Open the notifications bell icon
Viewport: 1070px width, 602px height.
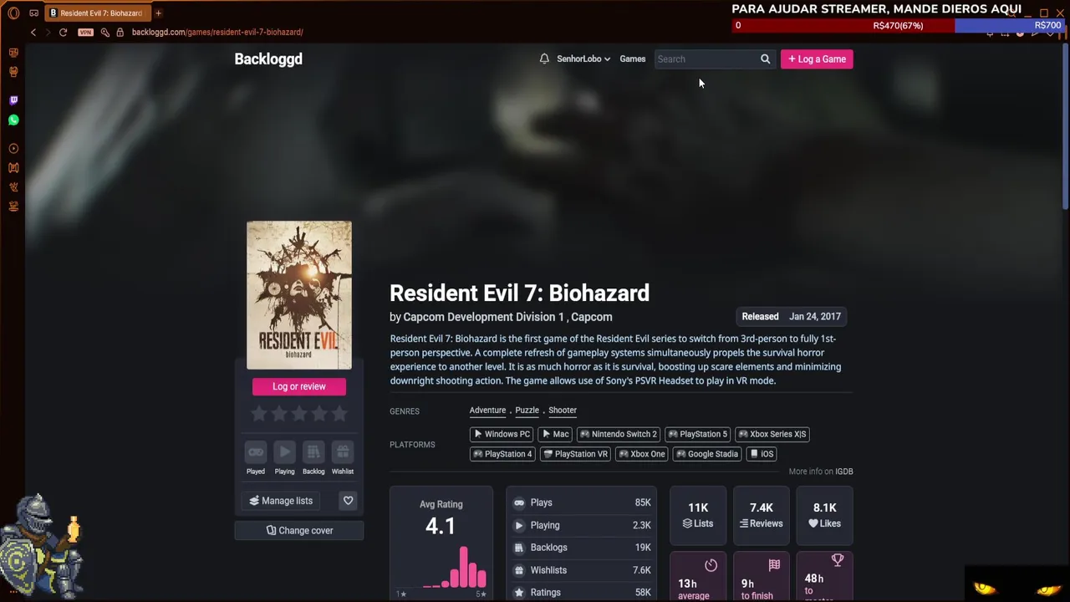(x=544, y=59)
